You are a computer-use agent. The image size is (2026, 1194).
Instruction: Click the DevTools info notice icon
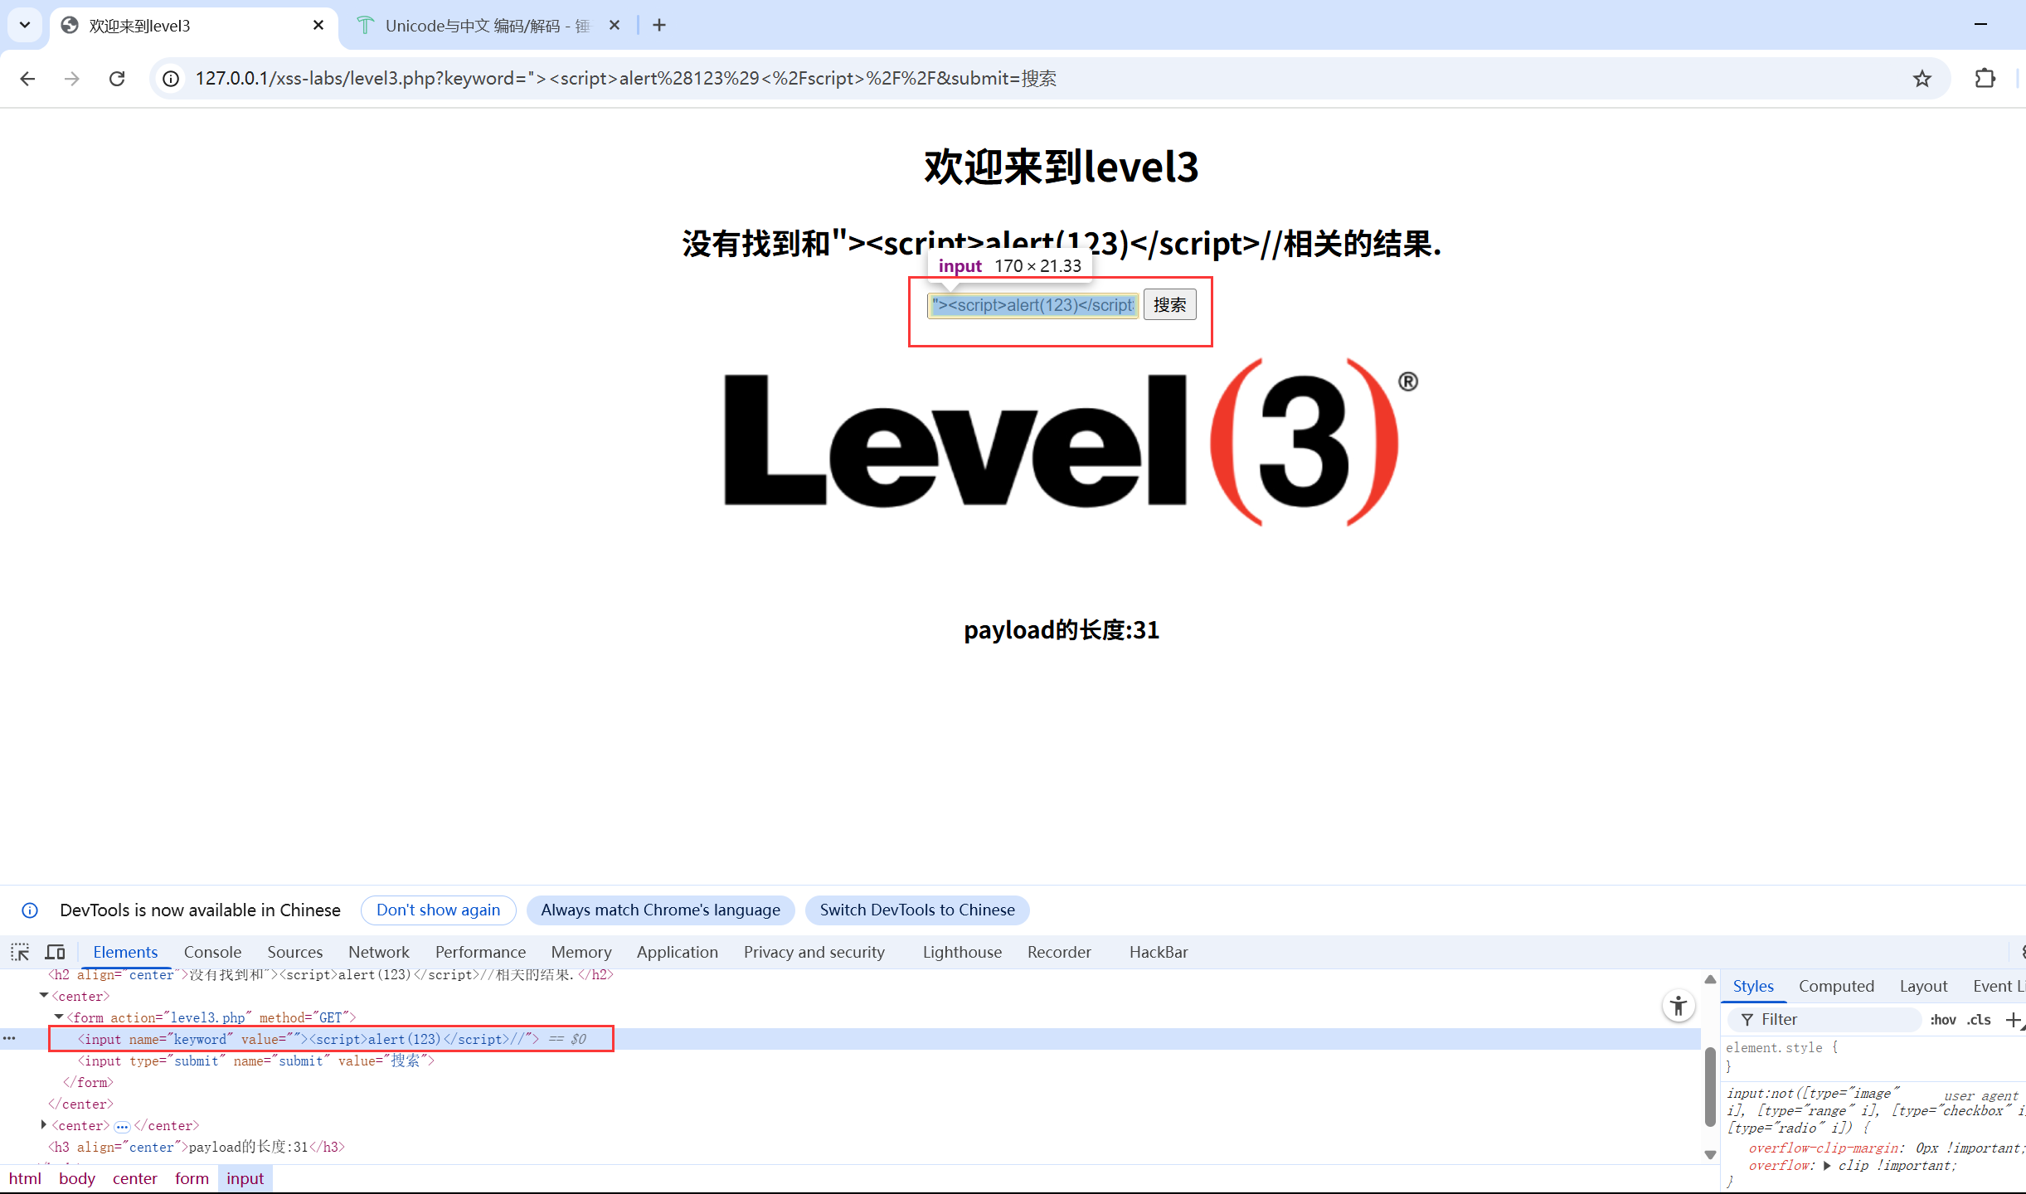pos(30,910)
